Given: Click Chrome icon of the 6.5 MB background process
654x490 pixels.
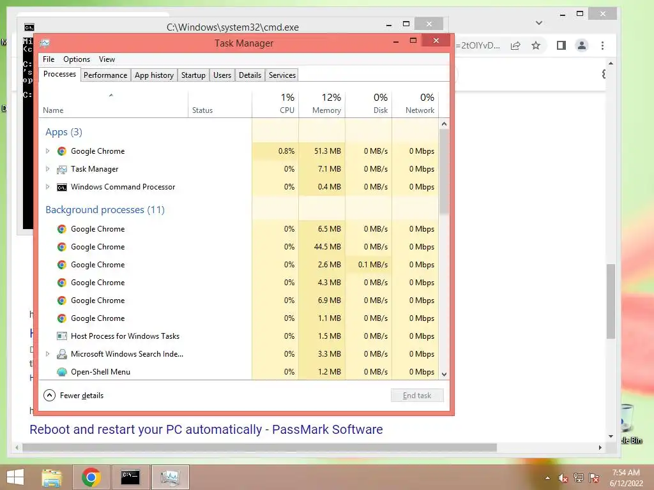Looking at the screenshot, I should pos(62,229).
